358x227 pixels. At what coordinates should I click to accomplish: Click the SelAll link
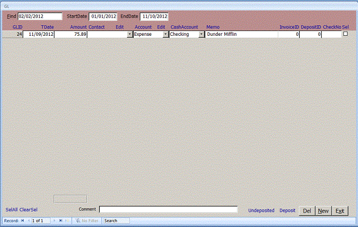coord(11,210)
